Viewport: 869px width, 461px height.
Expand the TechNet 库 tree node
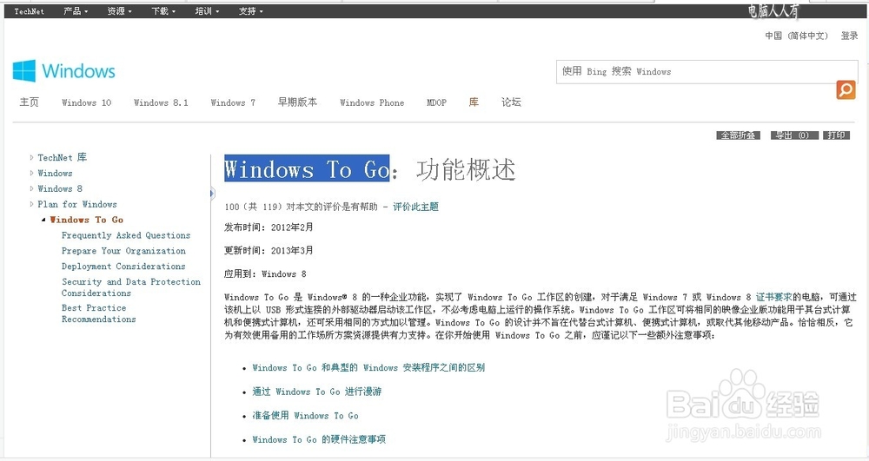31,158
